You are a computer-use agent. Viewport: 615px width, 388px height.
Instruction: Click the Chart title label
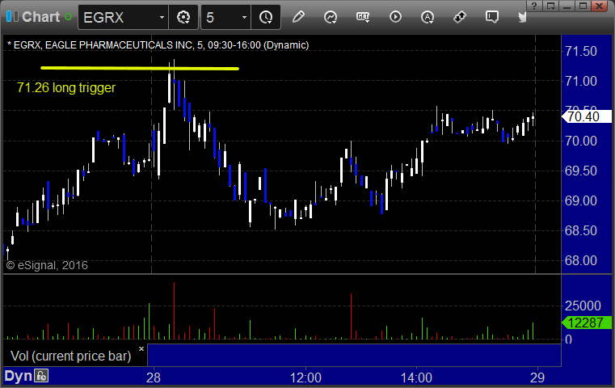coord(40,17)
